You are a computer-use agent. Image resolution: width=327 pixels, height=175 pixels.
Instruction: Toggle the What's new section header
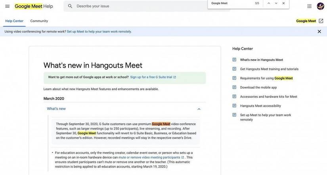pyautogui.click(x=125, y=109)
